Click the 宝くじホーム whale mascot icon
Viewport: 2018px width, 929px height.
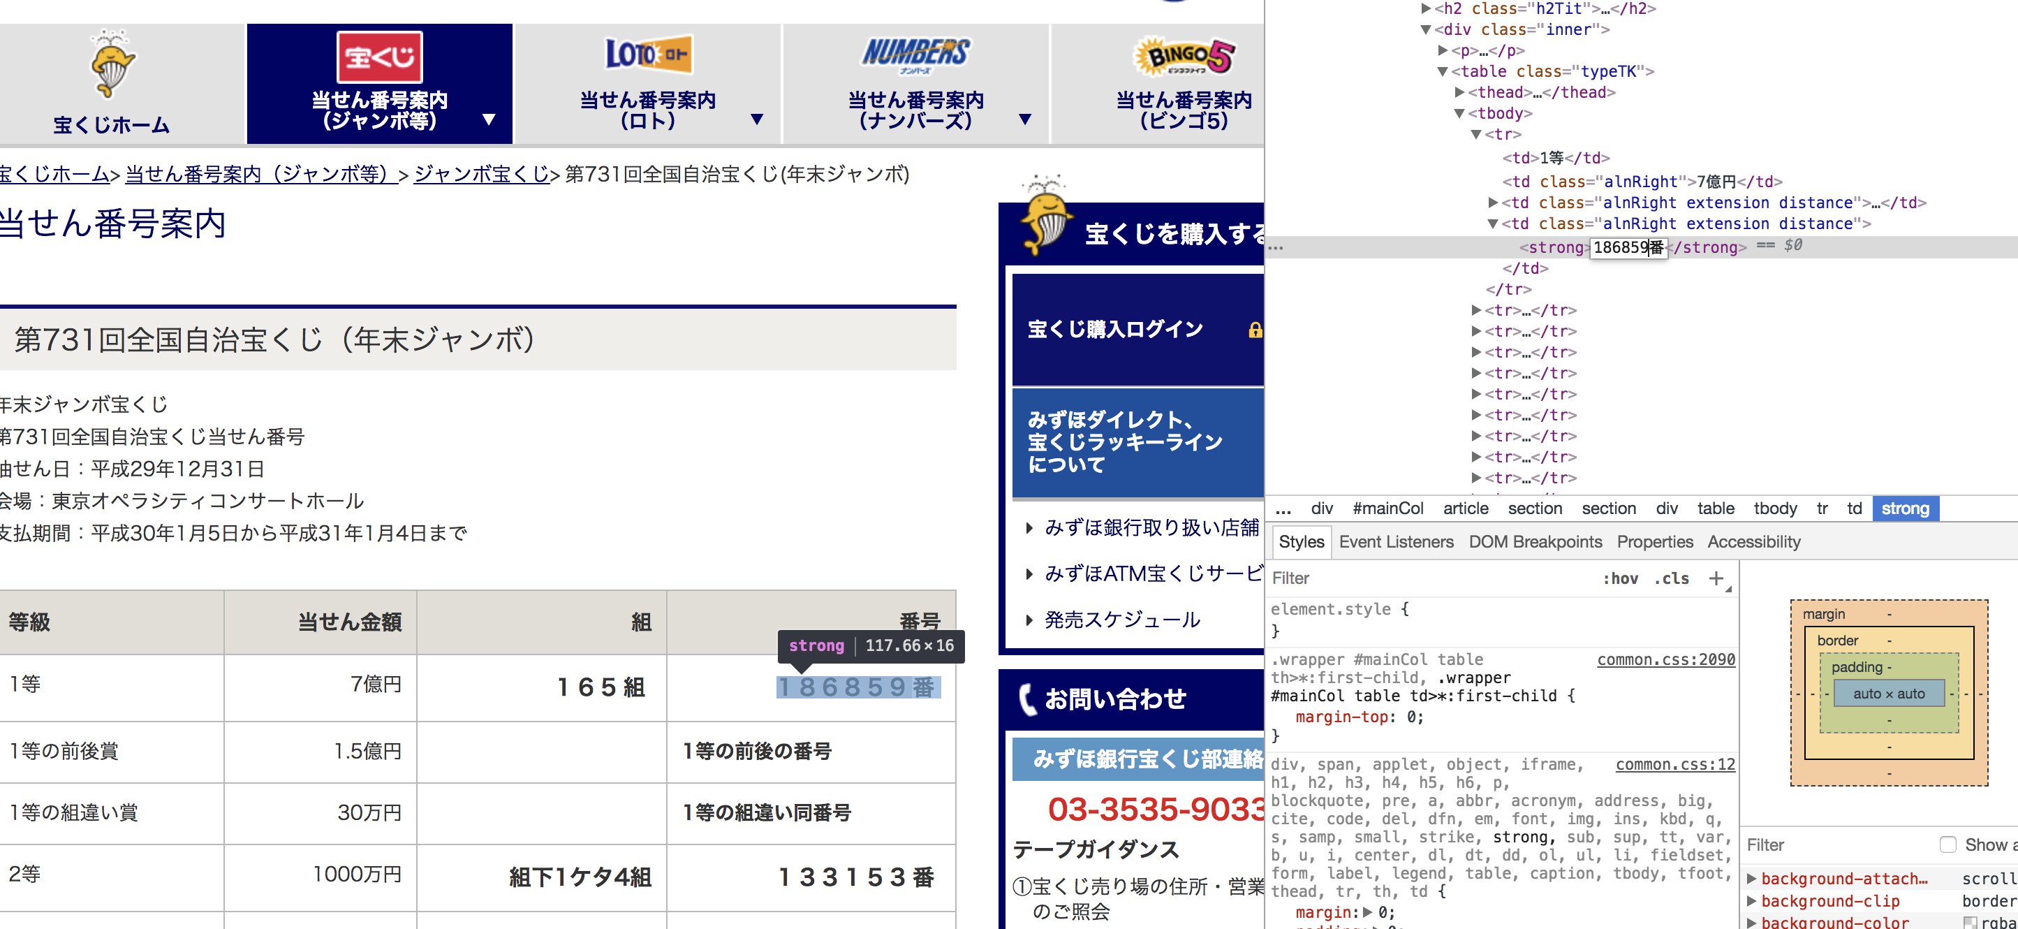click(x=112, y=64)
